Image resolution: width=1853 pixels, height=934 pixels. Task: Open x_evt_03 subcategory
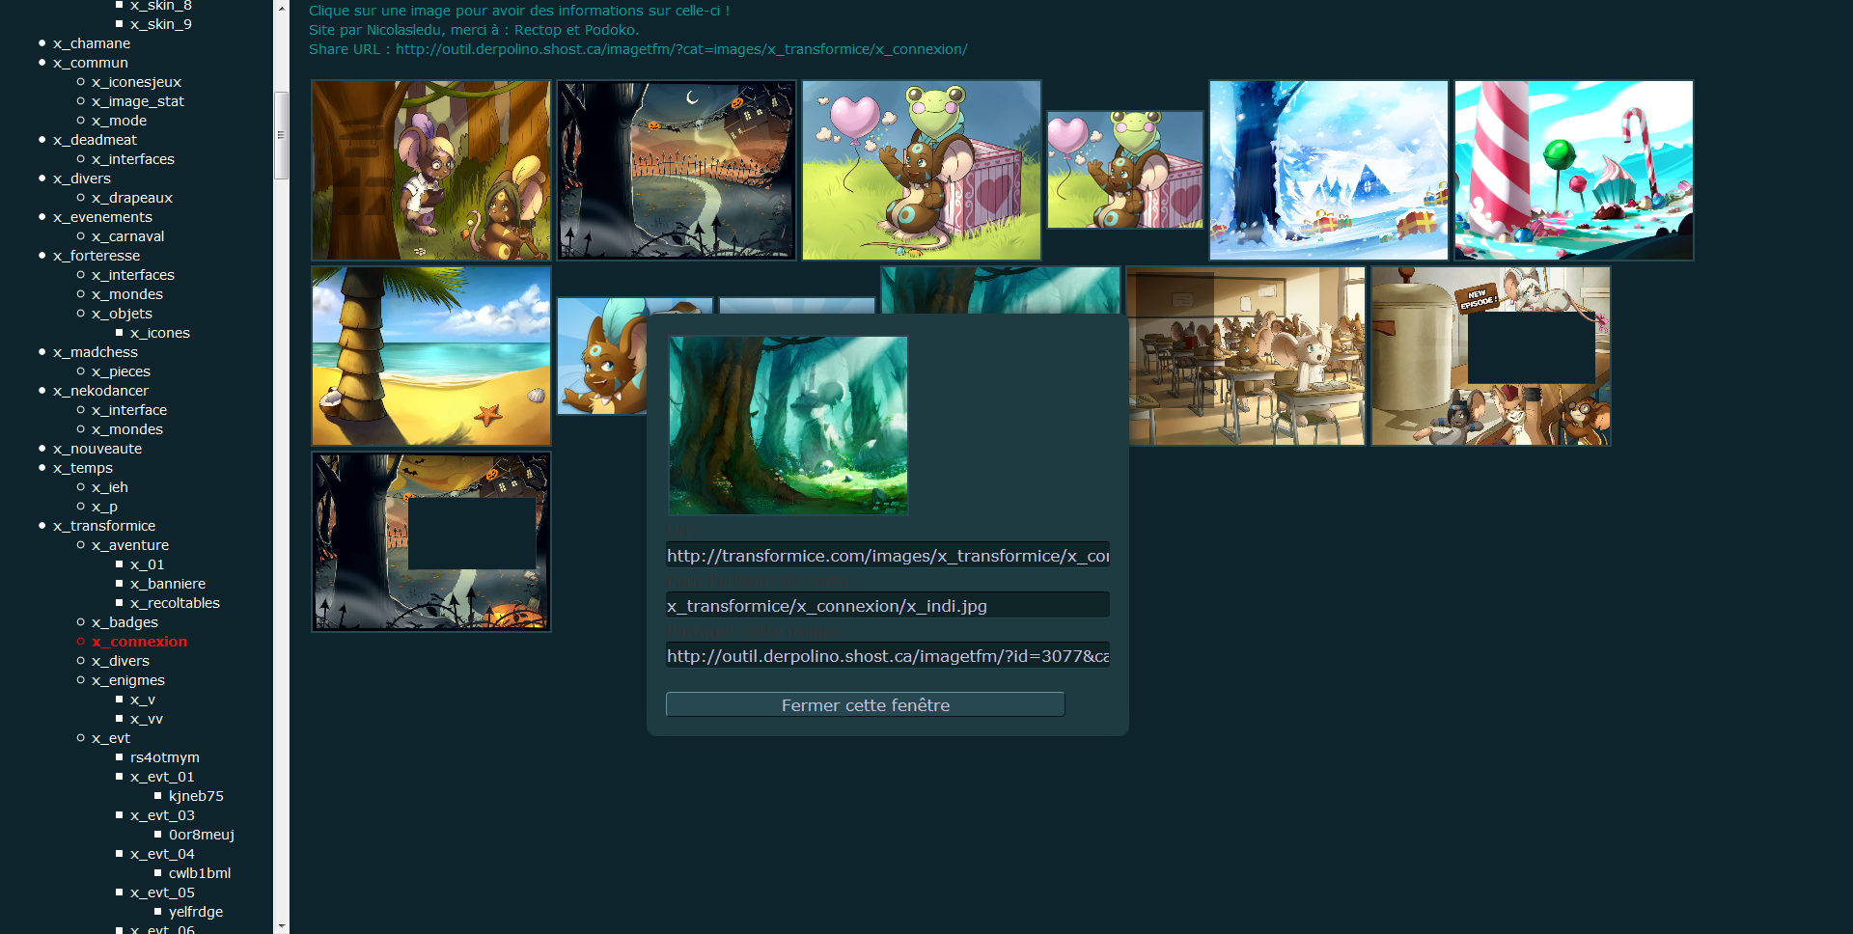coord(162,815)
